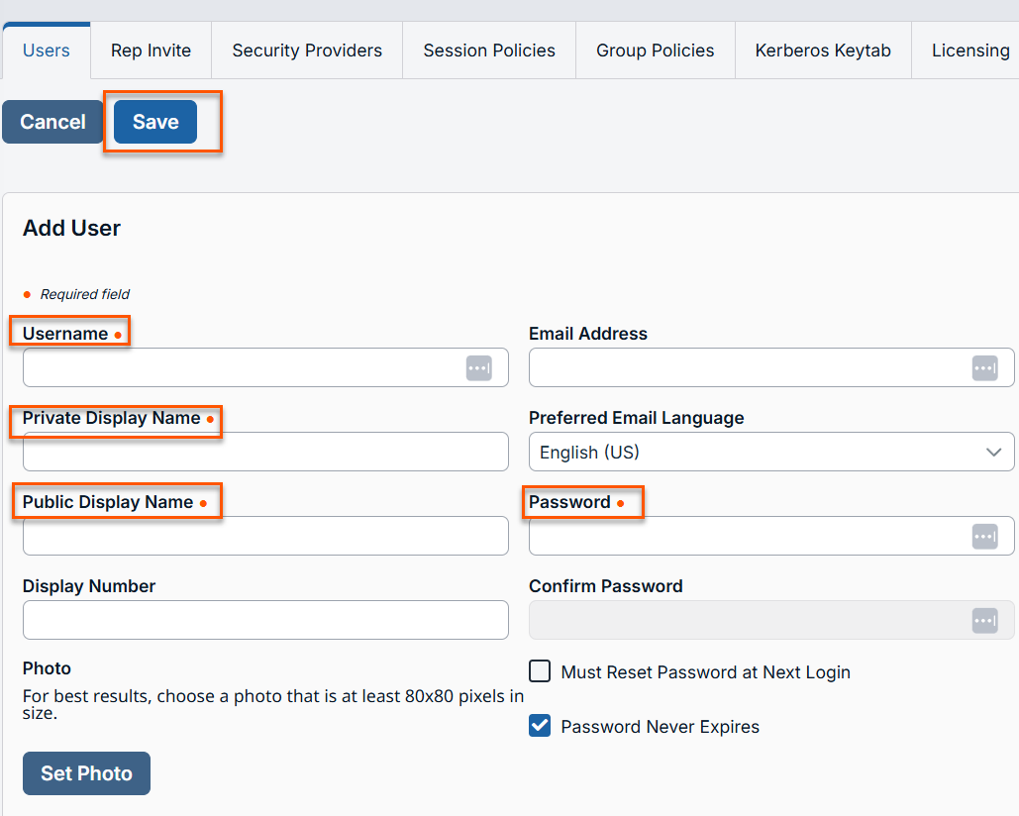Uncheck Password Never Expires
This screenshot has width=1019, height=816.
[540, 727]
